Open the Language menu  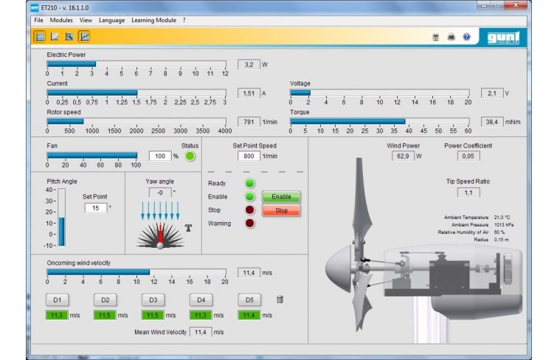(x=111, y=20)
